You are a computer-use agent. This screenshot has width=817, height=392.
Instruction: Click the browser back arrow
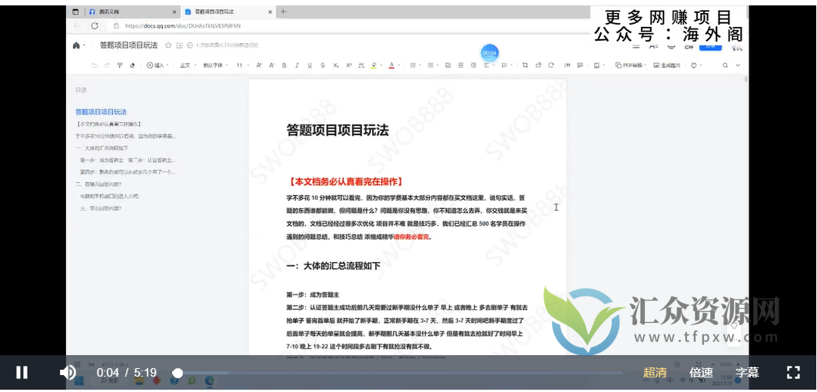(x=77, y=25)
